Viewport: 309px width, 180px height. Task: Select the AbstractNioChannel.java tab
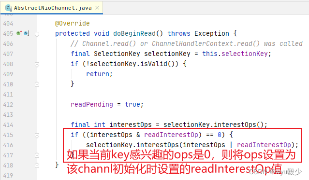coord(52,8)
